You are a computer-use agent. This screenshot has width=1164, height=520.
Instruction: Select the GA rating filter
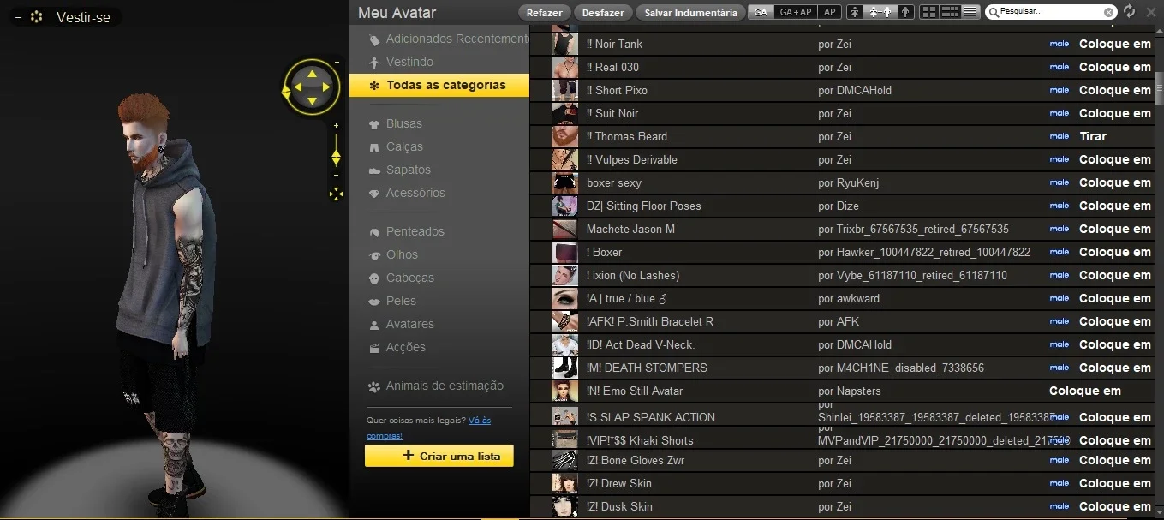(x=761, y=12)
